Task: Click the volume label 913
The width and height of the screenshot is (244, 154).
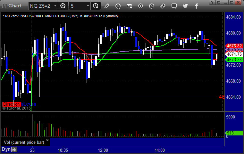Action: [234, 133]
